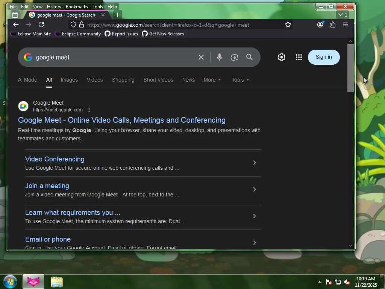
Task: Open the Join a meeting link
Action: (x=47, y=186)
